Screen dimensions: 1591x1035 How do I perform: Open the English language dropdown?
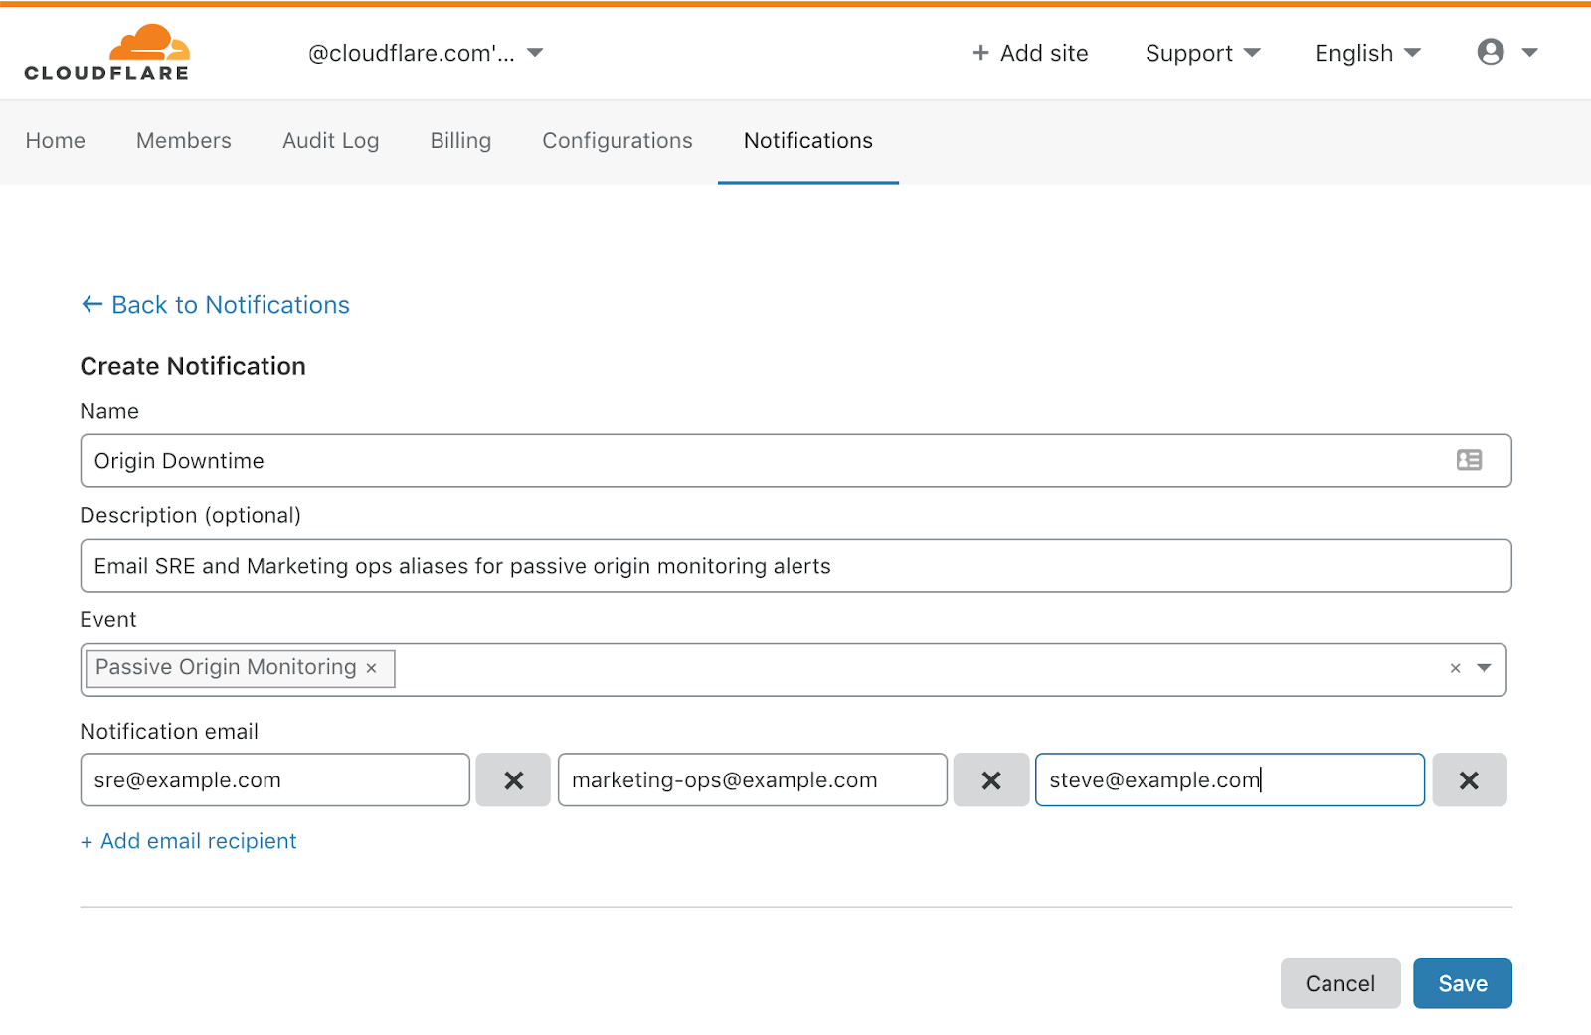(x=1367, y=53)
